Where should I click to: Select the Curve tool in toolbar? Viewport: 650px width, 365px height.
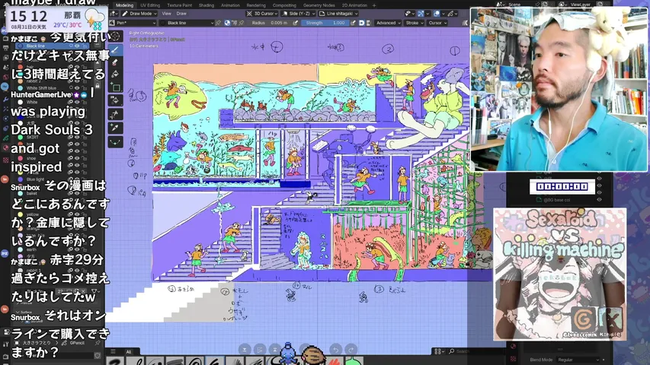(115, 142)
